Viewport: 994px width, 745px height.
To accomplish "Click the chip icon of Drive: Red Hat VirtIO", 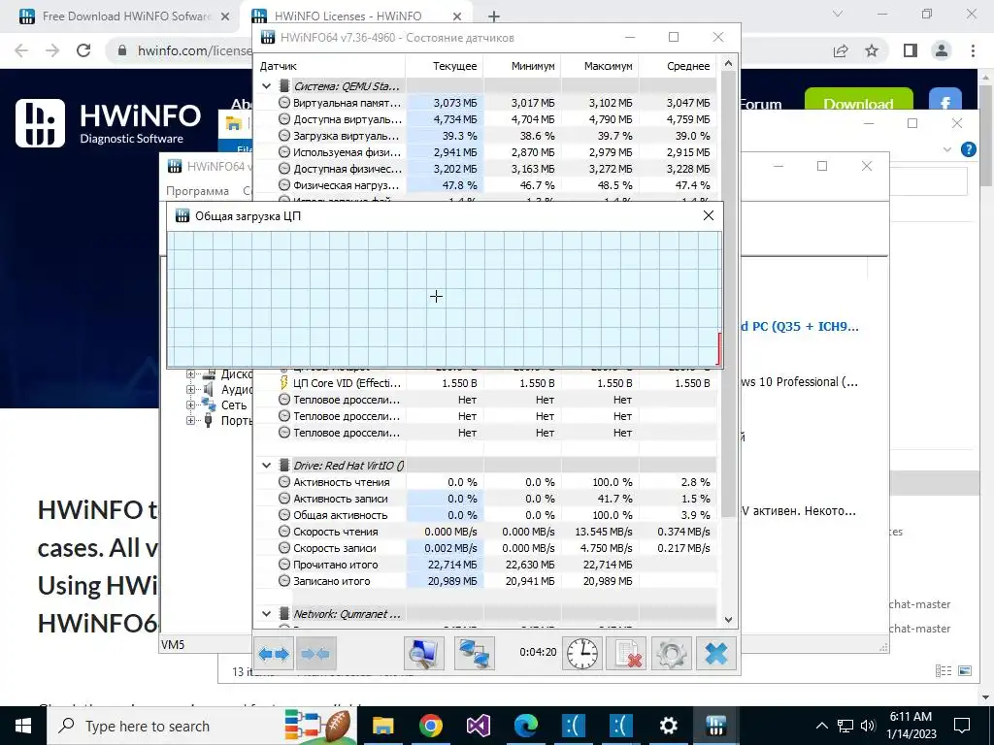I will click(x=284, y=466).
